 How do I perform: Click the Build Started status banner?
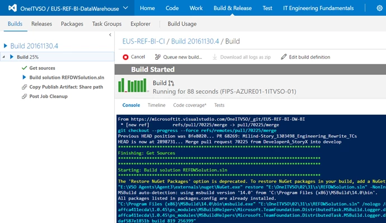[x=250, y=69]
